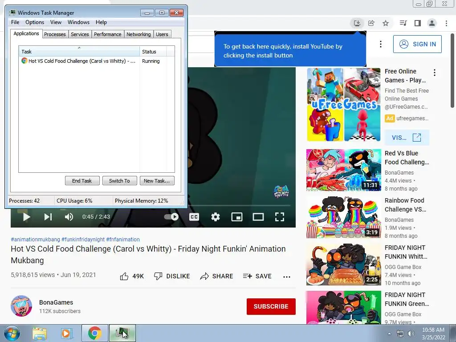Click #animationmukbang hashtag link
Viewport: 456px width, 342px height.
tap(35, 239)
